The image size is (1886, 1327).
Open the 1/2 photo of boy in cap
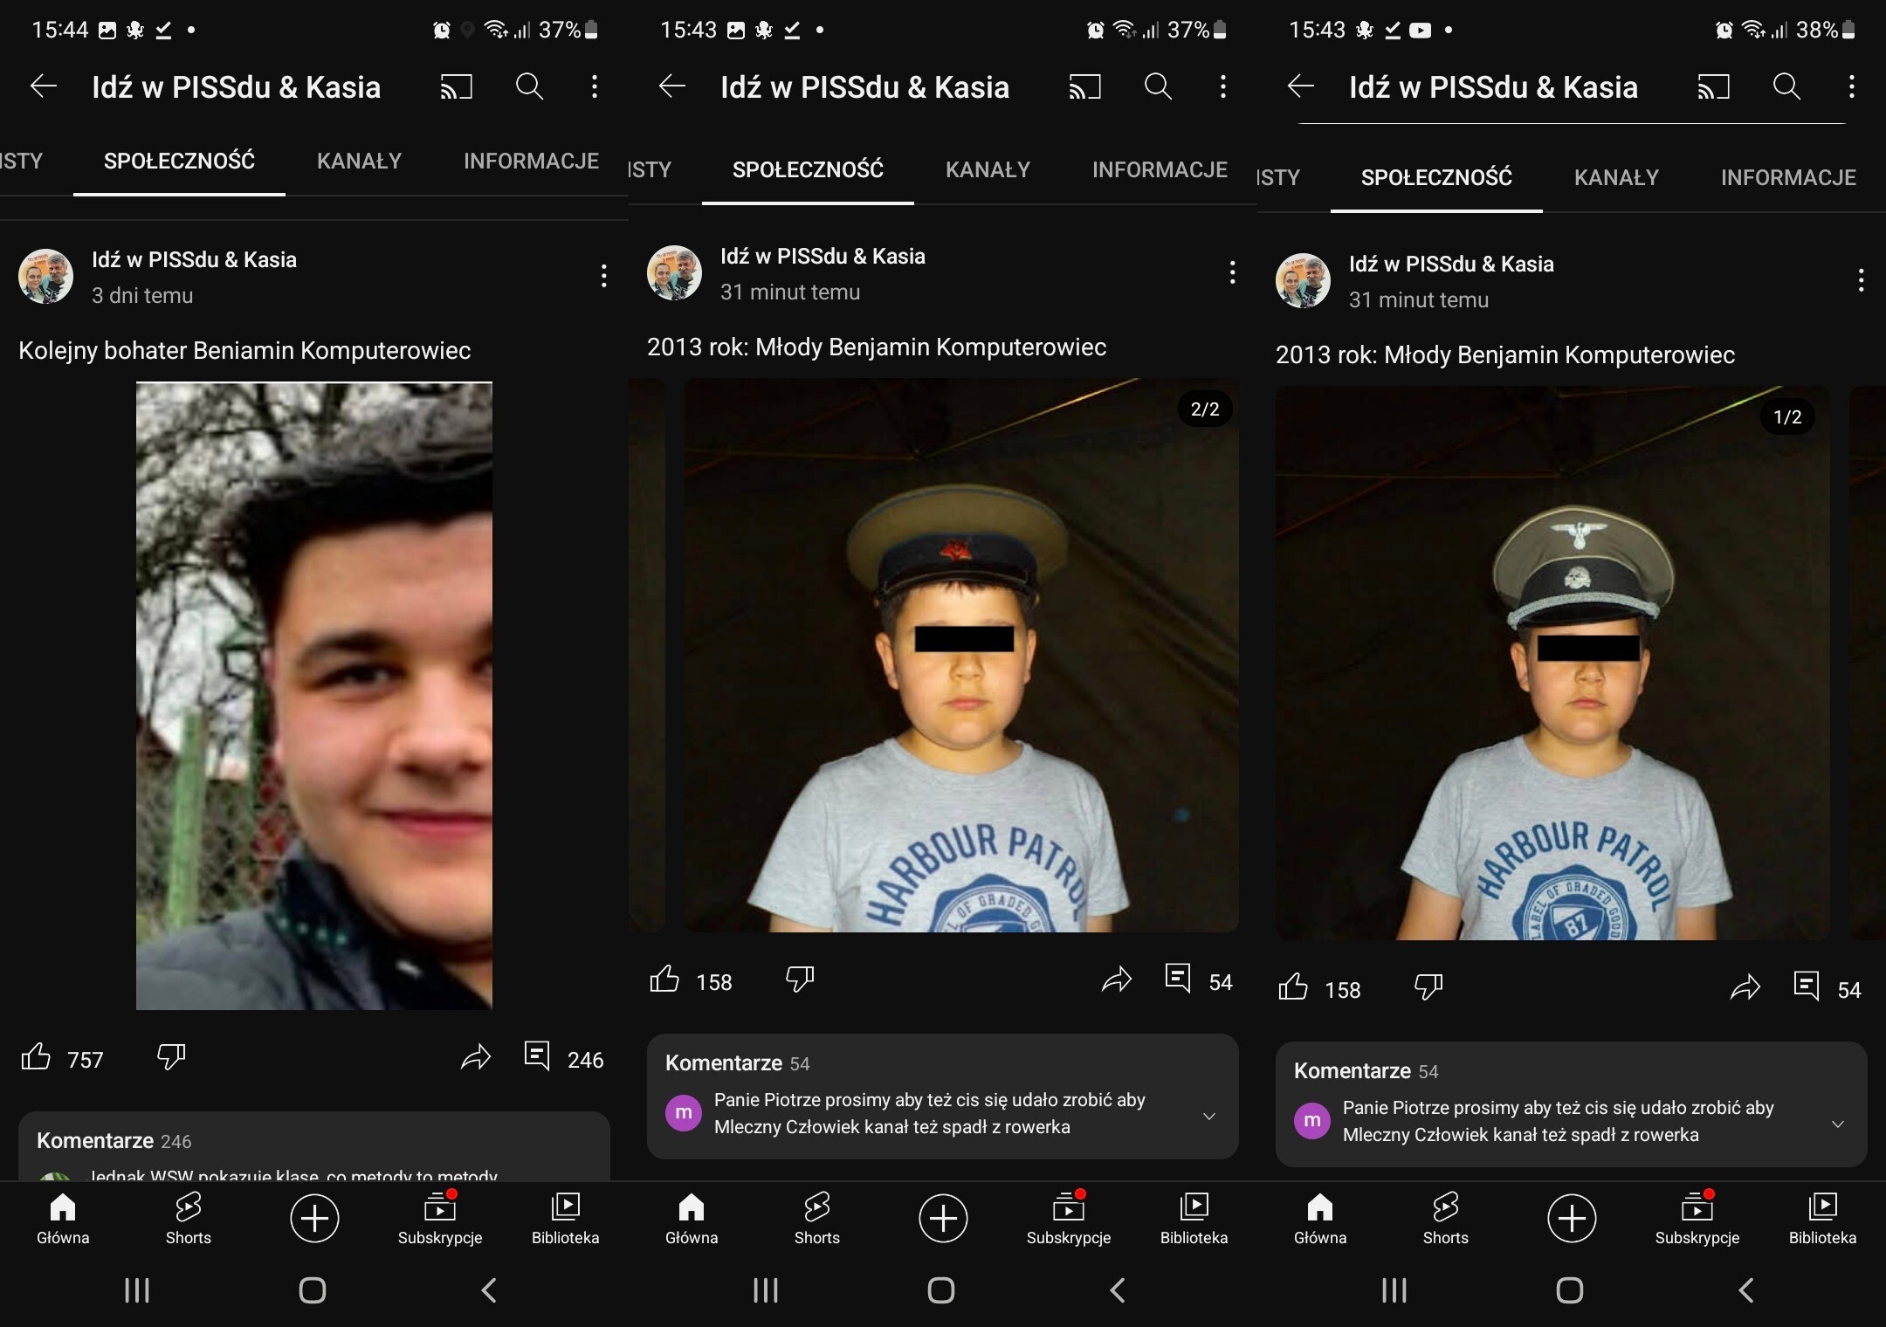[x=1552, y=663]
